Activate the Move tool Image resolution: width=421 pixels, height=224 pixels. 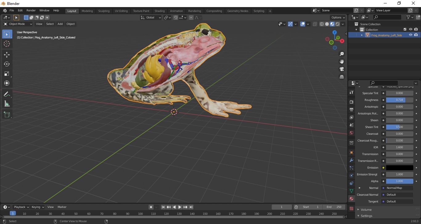(7, 54)
